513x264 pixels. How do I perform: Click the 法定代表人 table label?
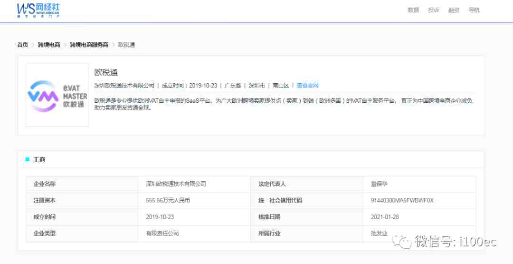click(x=272, y=184)
